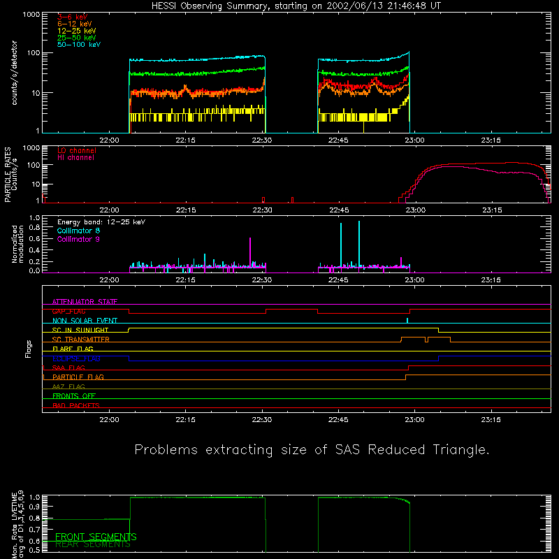The height and width of the screenshot is (559, 559).
Task: Click the 22:45 tick label under the modulation plot
Action: [338, 280]
